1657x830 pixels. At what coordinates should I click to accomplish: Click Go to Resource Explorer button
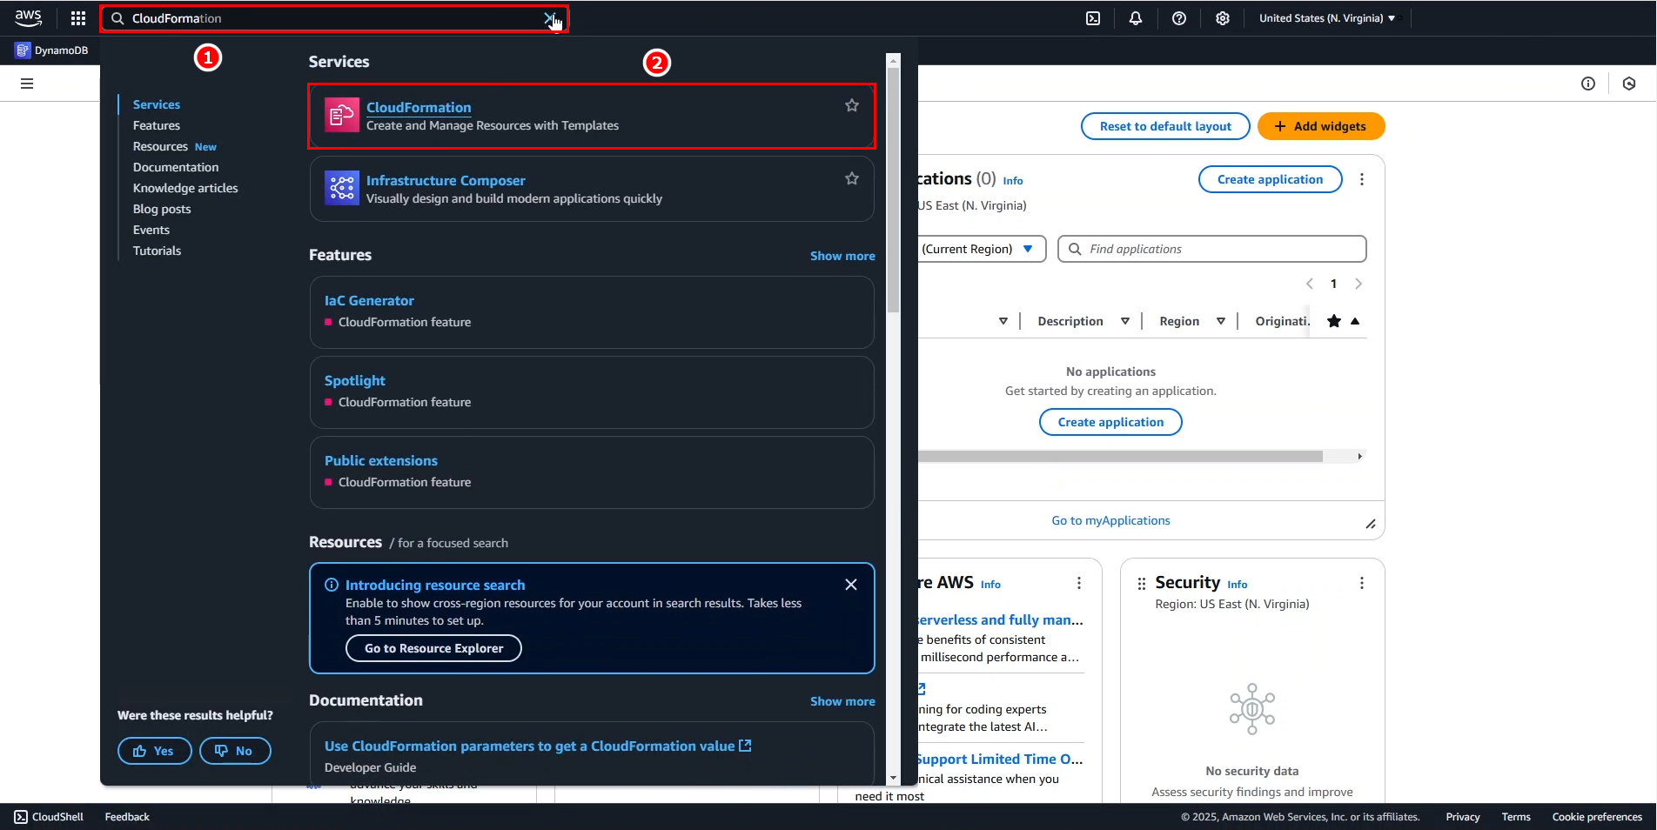pos(433,648)
